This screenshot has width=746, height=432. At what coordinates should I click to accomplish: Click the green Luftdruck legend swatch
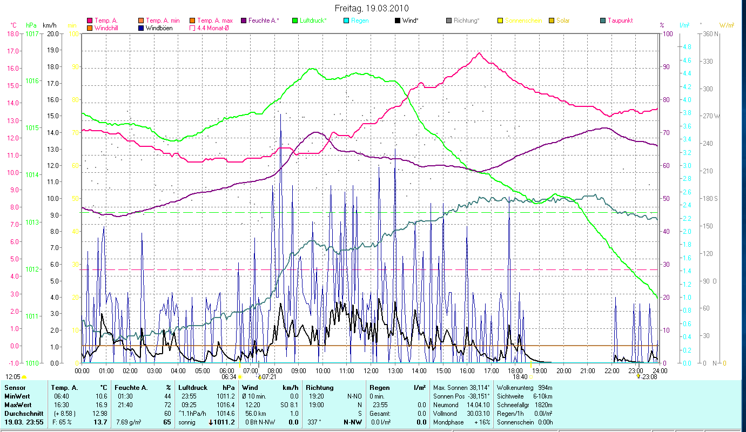pos(295,21)
